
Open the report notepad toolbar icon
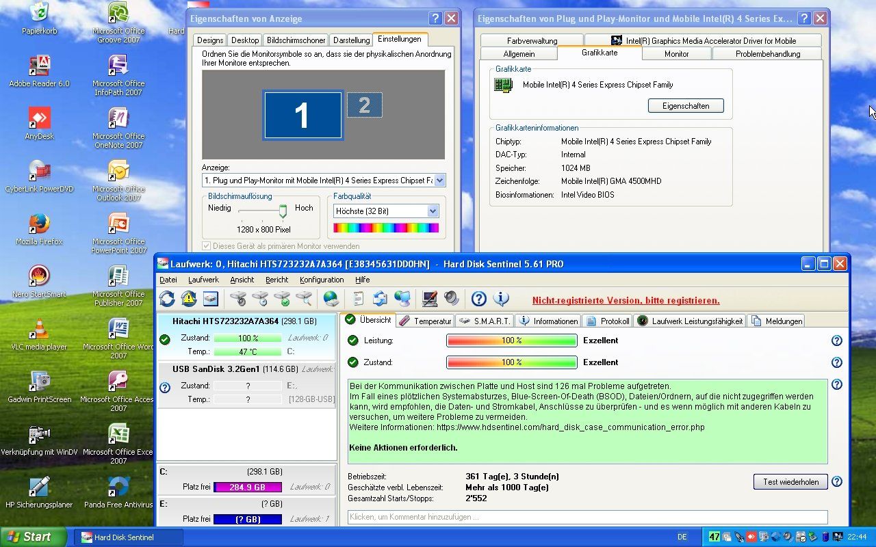[358, 299]
